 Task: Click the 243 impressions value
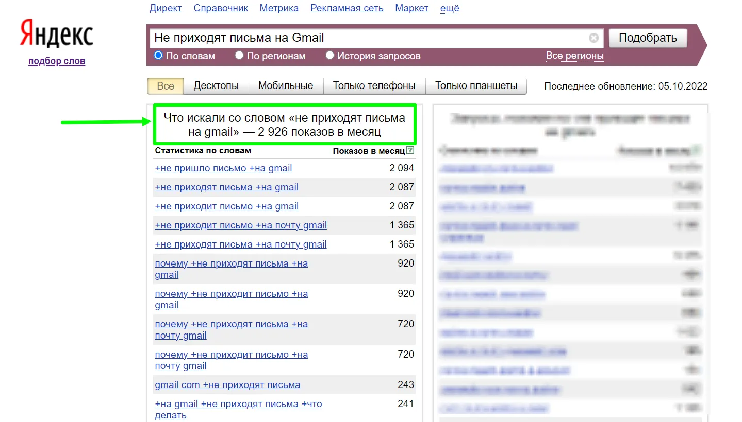pos(406,384)
